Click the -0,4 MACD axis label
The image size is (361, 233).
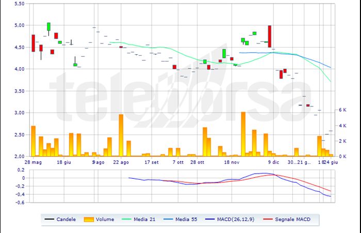(x=21, y=194)
